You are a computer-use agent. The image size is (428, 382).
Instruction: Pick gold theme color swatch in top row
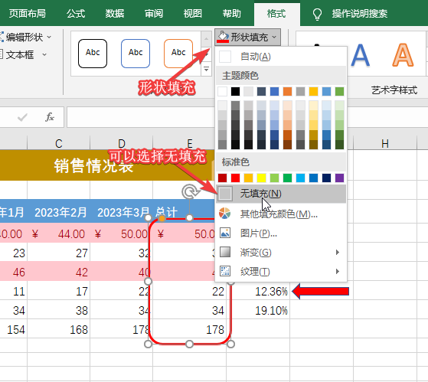[x=313, y=92]
